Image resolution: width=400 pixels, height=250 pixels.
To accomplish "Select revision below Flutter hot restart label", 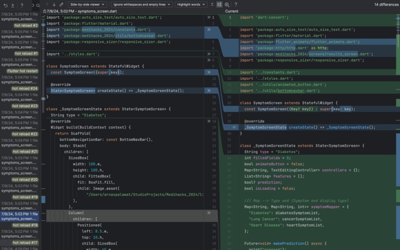I will tap(19, 79).
